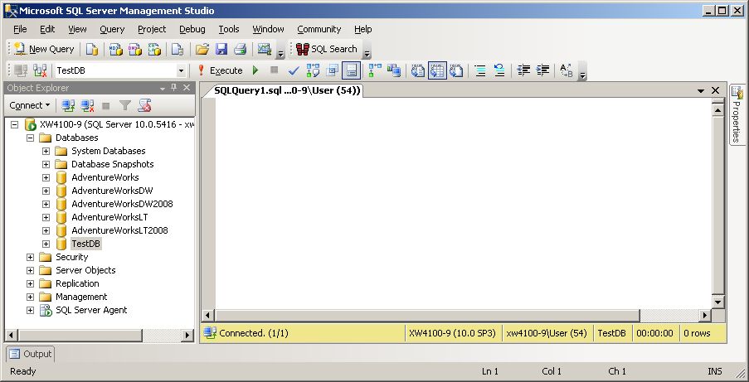Viewport: 749px width, 382px height.
Task: Click the Cancel Executing Query stop square
Action: tap(275, 70)
